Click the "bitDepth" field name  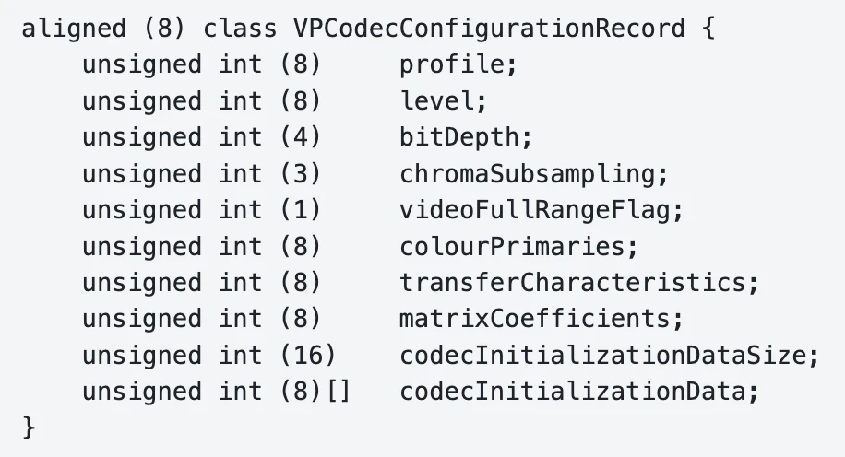click(x=466, y=137)
